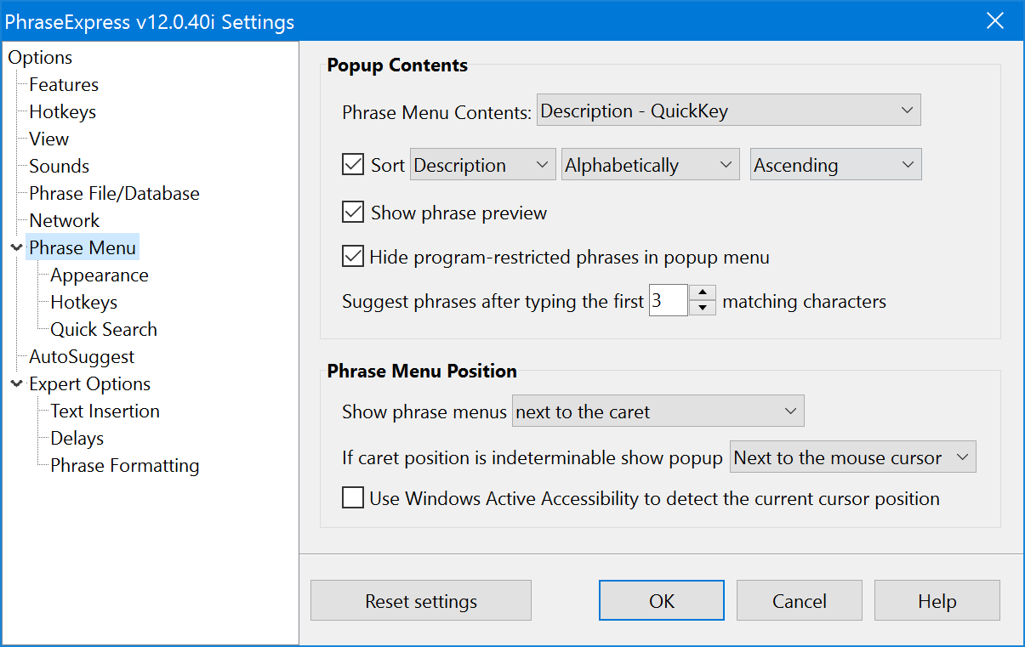Toggle the Sort checkbox
This screenshot has height=647, width=1025.
(x=353, y=165)
